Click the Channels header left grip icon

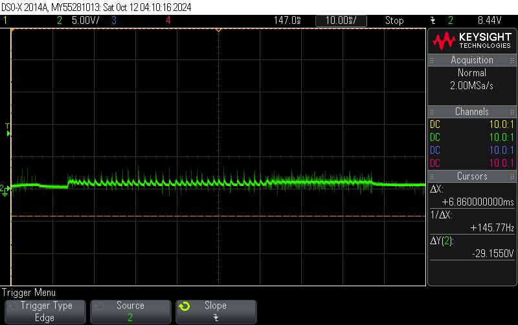coord(432,112)
